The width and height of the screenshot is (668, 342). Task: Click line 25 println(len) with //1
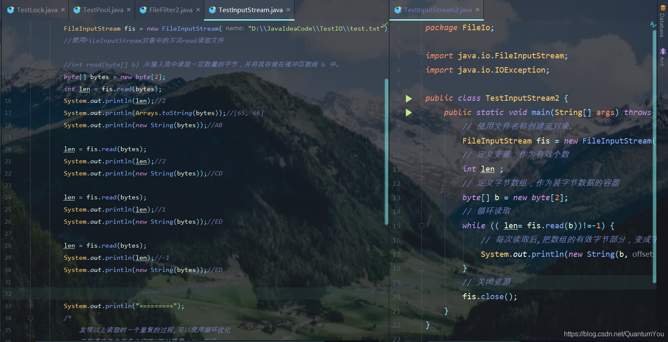point(115,209)
